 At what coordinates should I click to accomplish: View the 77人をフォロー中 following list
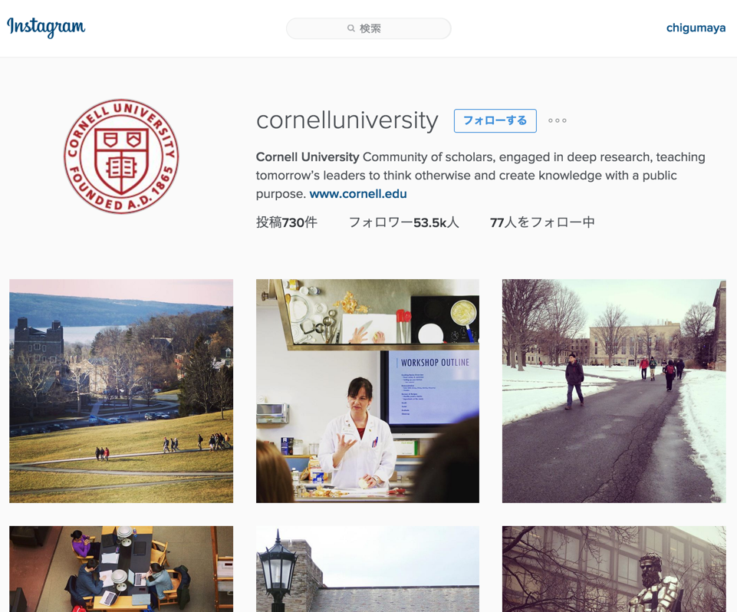[542, 222]
